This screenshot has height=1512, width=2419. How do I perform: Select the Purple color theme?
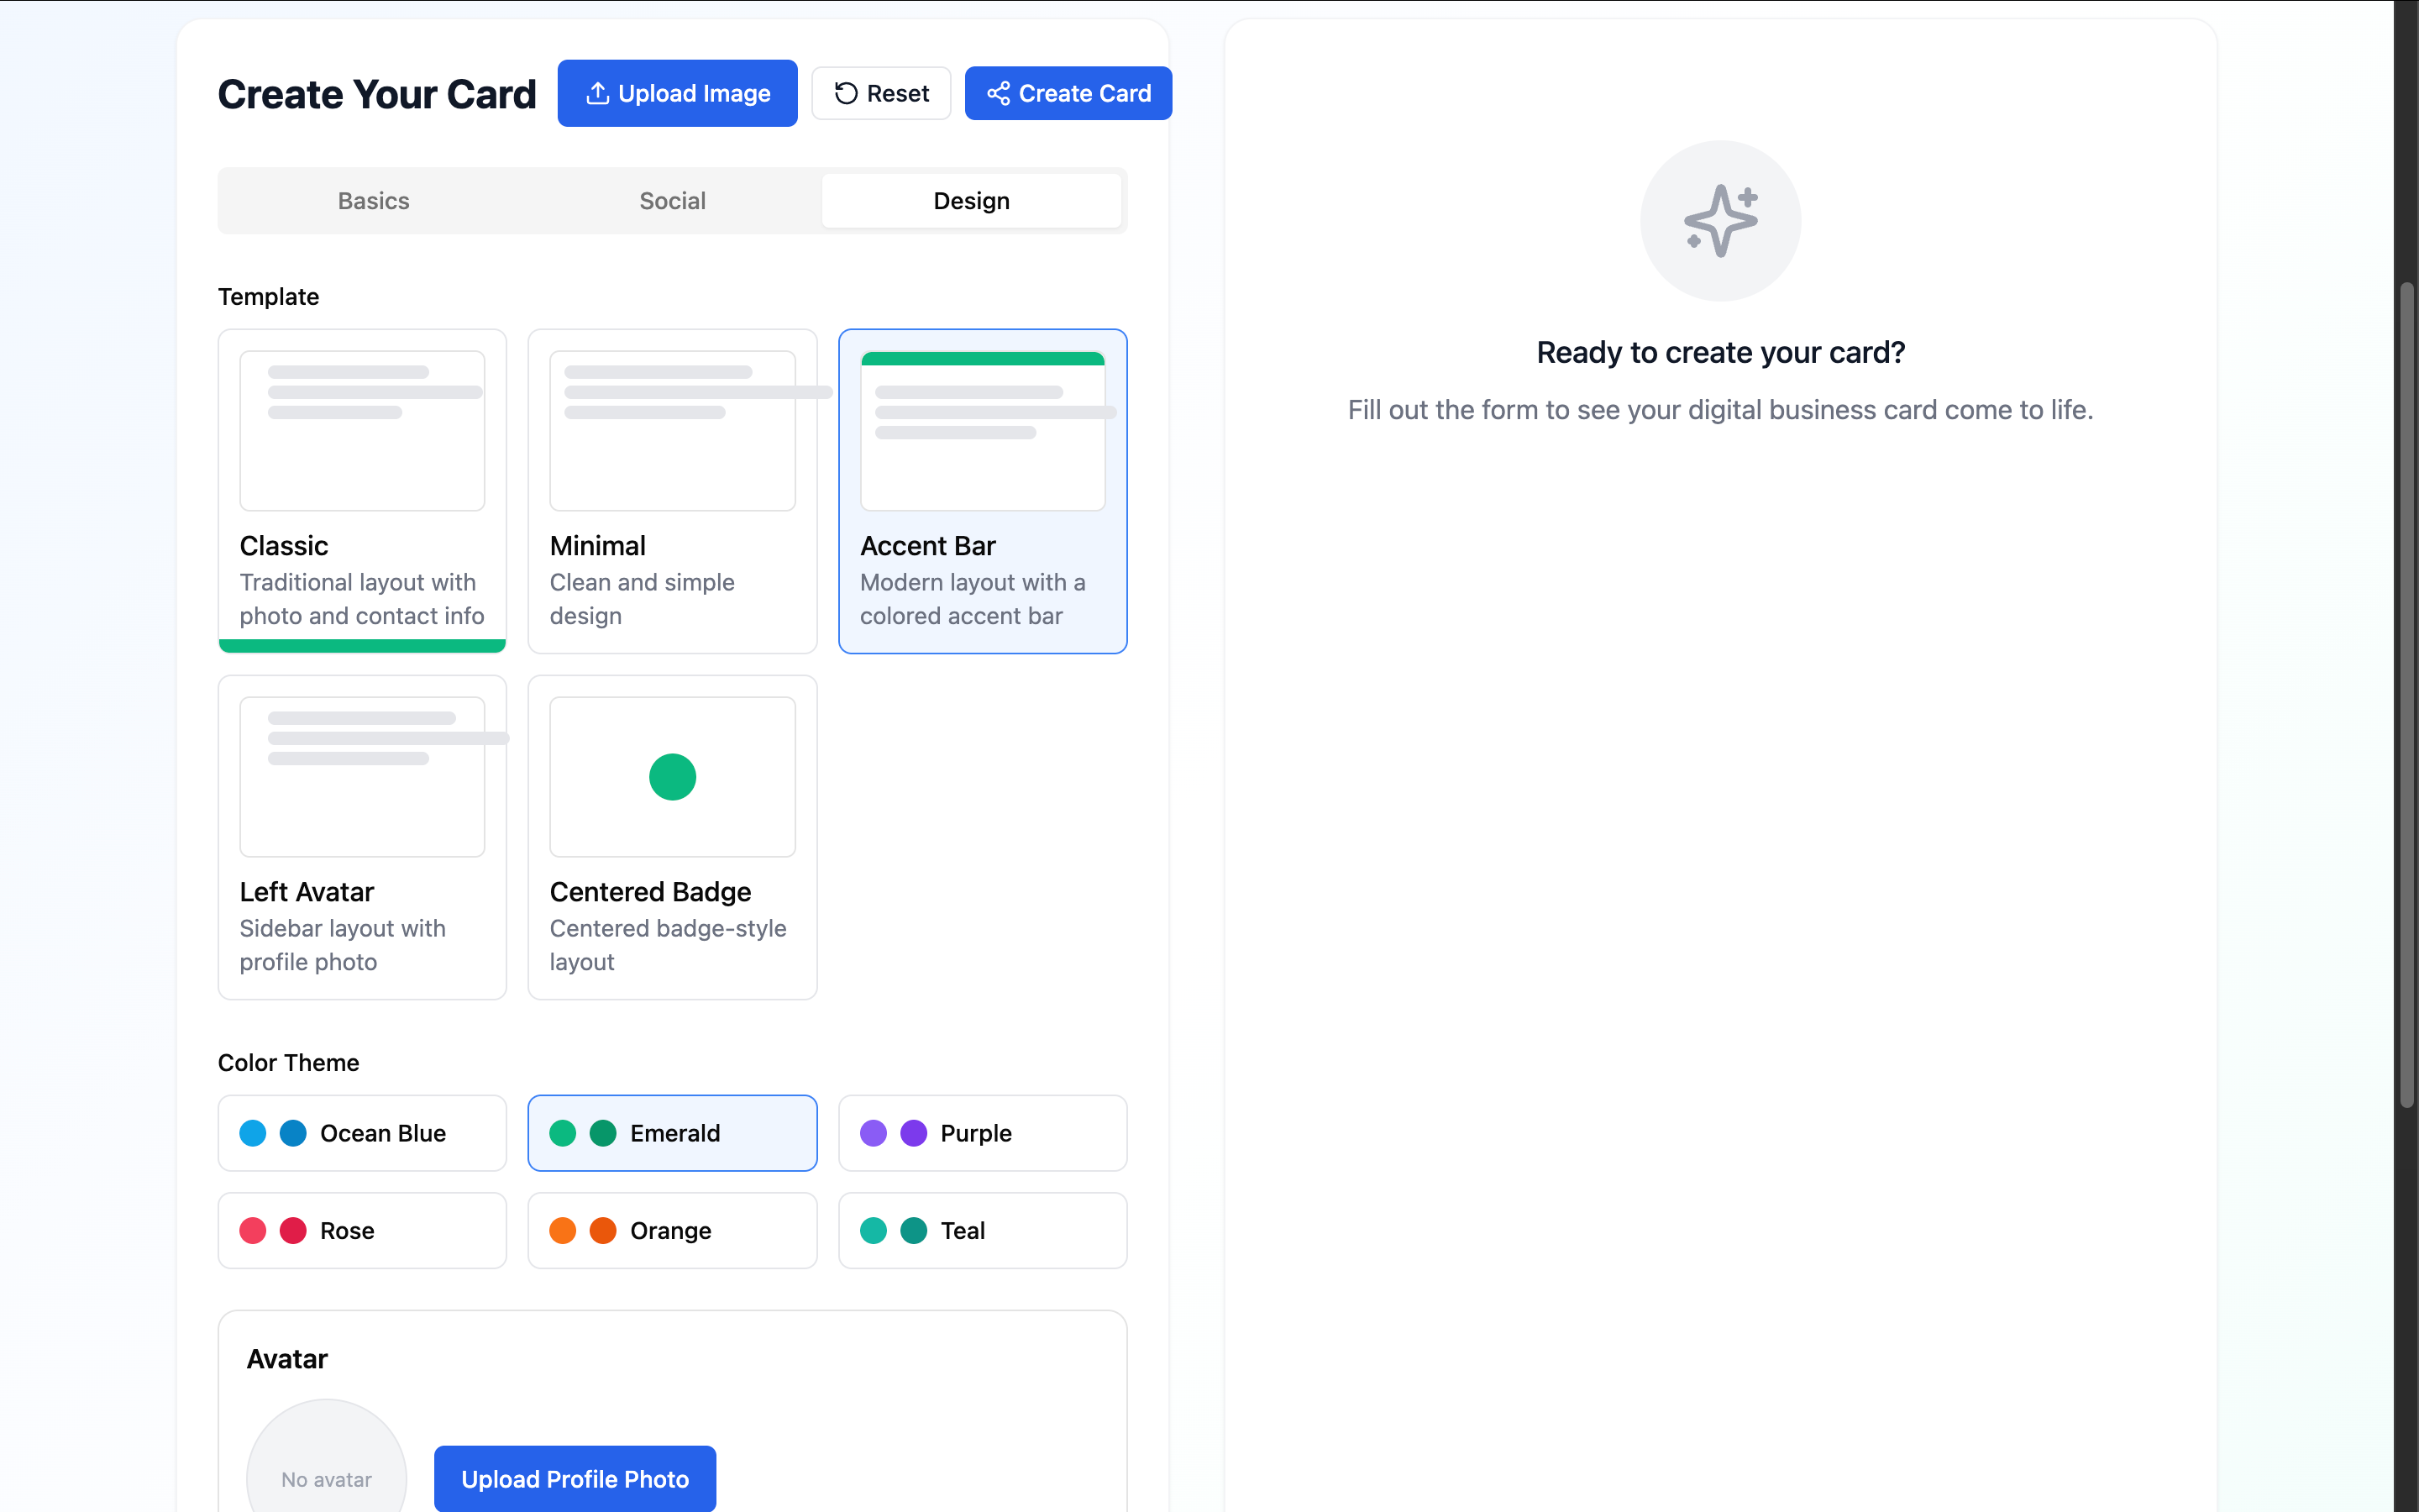(982, 1133)
